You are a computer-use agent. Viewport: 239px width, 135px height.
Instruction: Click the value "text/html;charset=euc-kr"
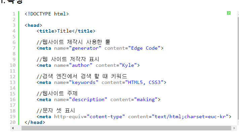click(190, 117)
